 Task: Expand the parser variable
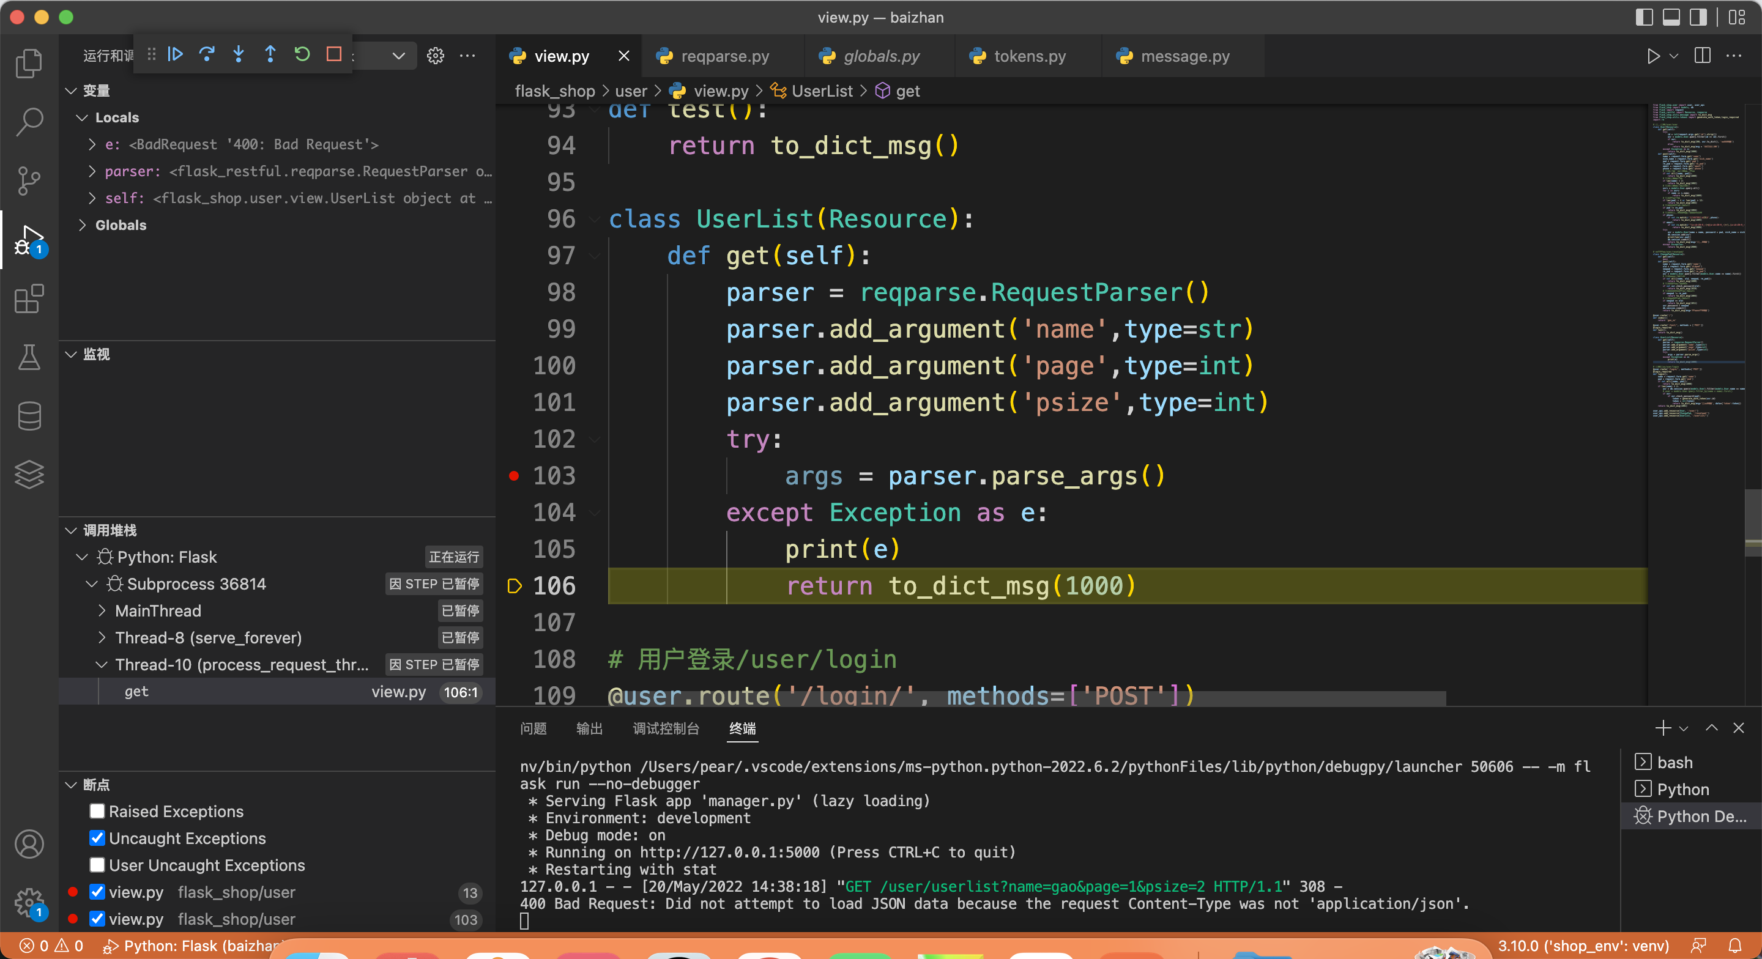coord(92,171)
